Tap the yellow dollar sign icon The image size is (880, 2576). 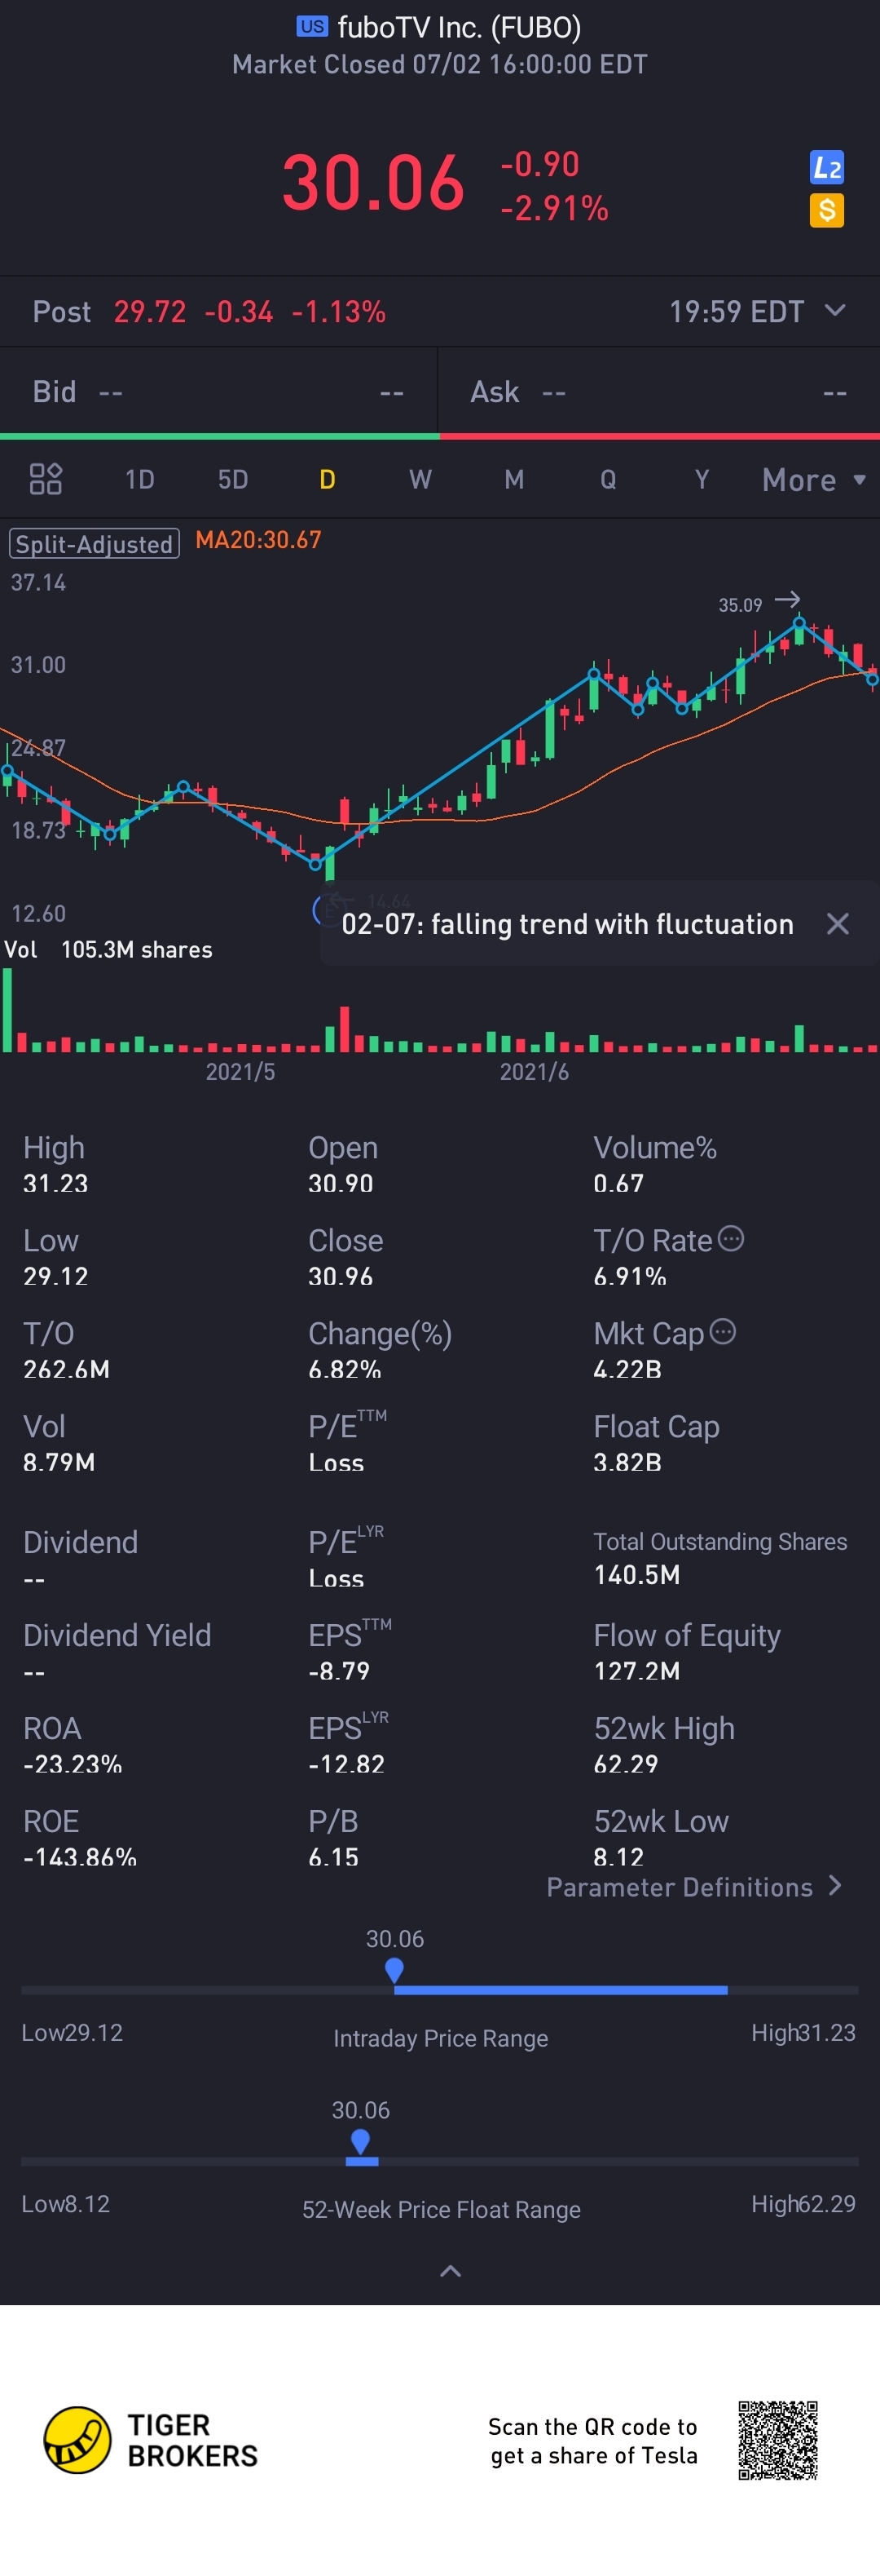coord(826,210)
